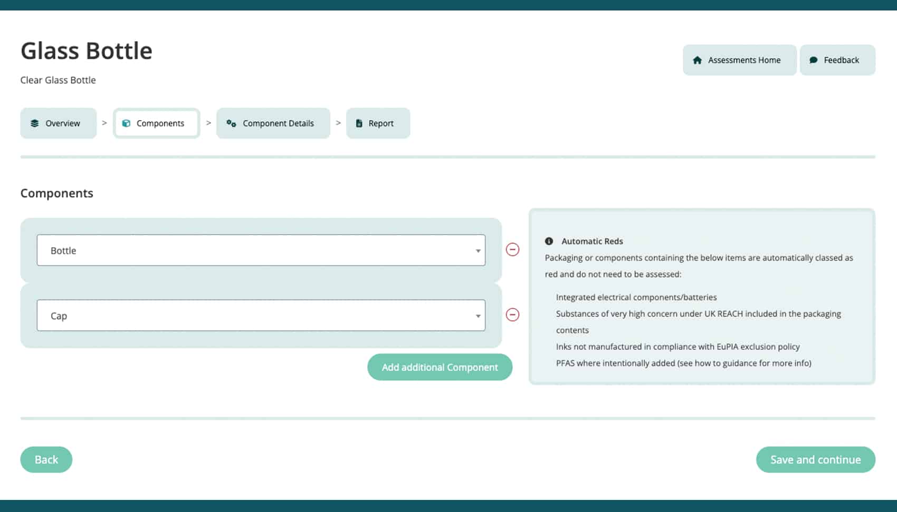Click the info icon beside Automatic Reds
Screen dimensions: 897x512
549,241
